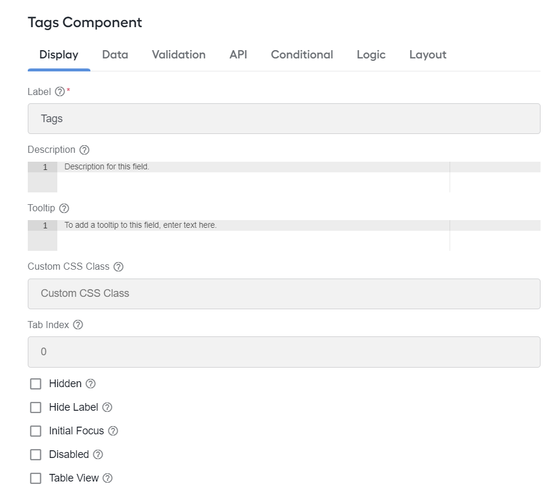550x491 pixels.
Task: Show help for the Description field
Action: point(84,150)
